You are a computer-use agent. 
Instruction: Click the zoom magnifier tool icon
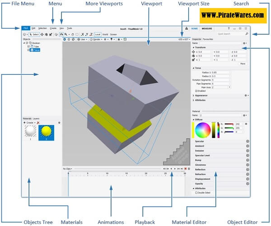tap(66, 34)
